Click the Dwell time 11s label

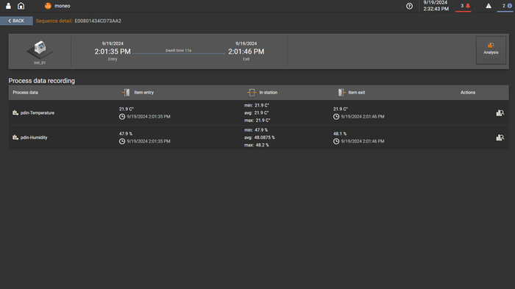pos(178,50)
